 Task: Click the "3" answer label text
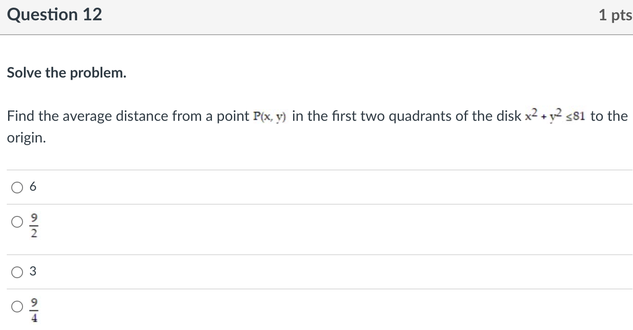[x=32, y=272]
